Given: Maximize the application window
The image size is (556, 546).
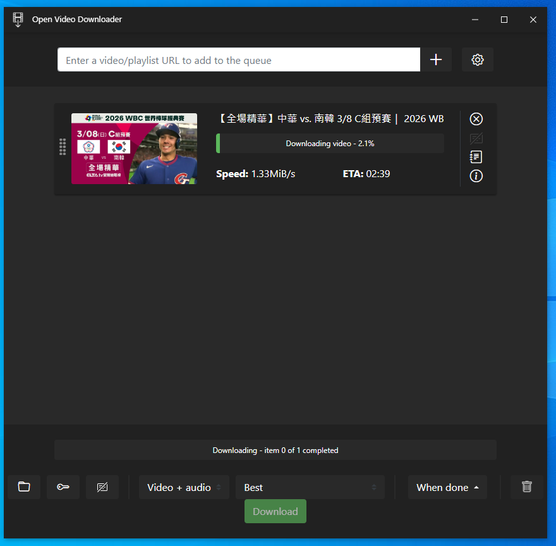Looking at the screenshot, I should (504, 19).
